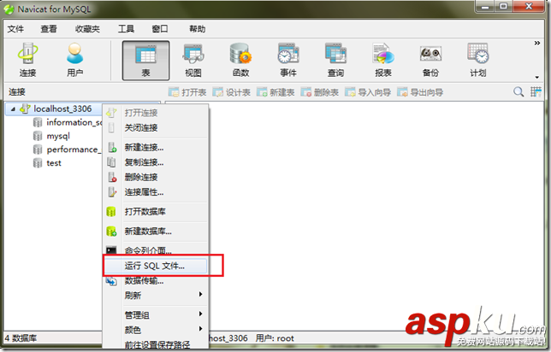Choose 数据传输... in context menu

pyautogui.click(x=156, y=281)
